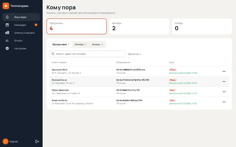Screen dimensions: 236x147
Task: Click the ТеплоСервис home logo icon
Action: click(x=6, y=6)
